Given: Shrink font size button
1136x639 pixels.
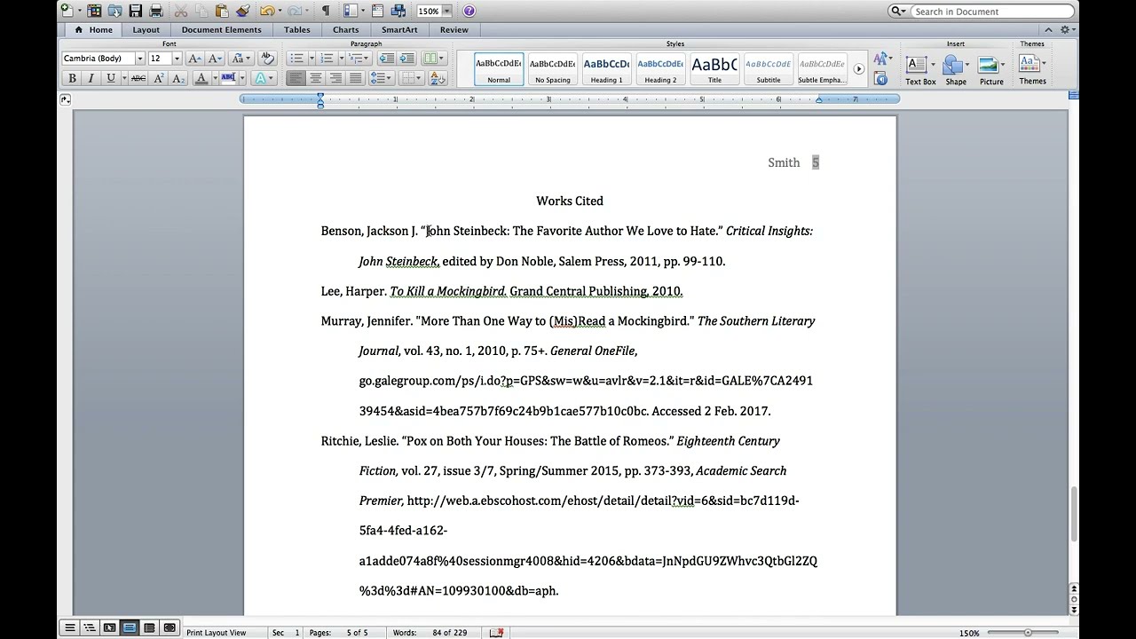Looking at the screenshot, I should pos(214,58).
